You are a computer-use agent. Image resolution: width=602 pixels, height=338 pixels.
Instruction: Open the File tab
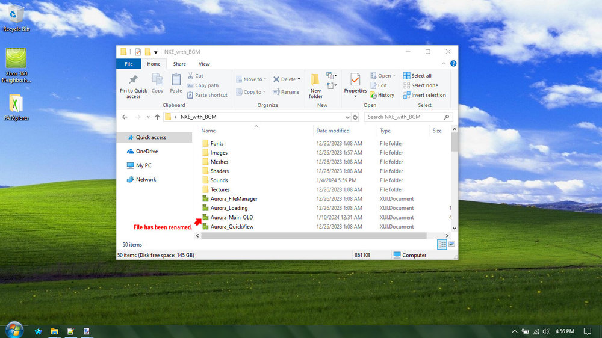[x=129, y=64]
